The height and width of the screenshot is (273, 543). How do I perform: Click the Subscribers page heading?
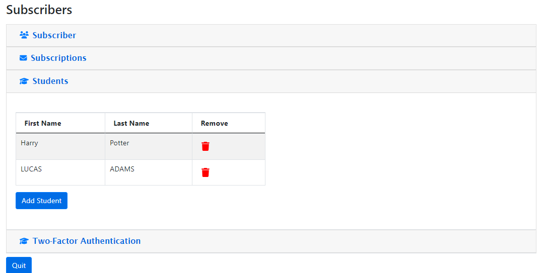tap(39, 10)
